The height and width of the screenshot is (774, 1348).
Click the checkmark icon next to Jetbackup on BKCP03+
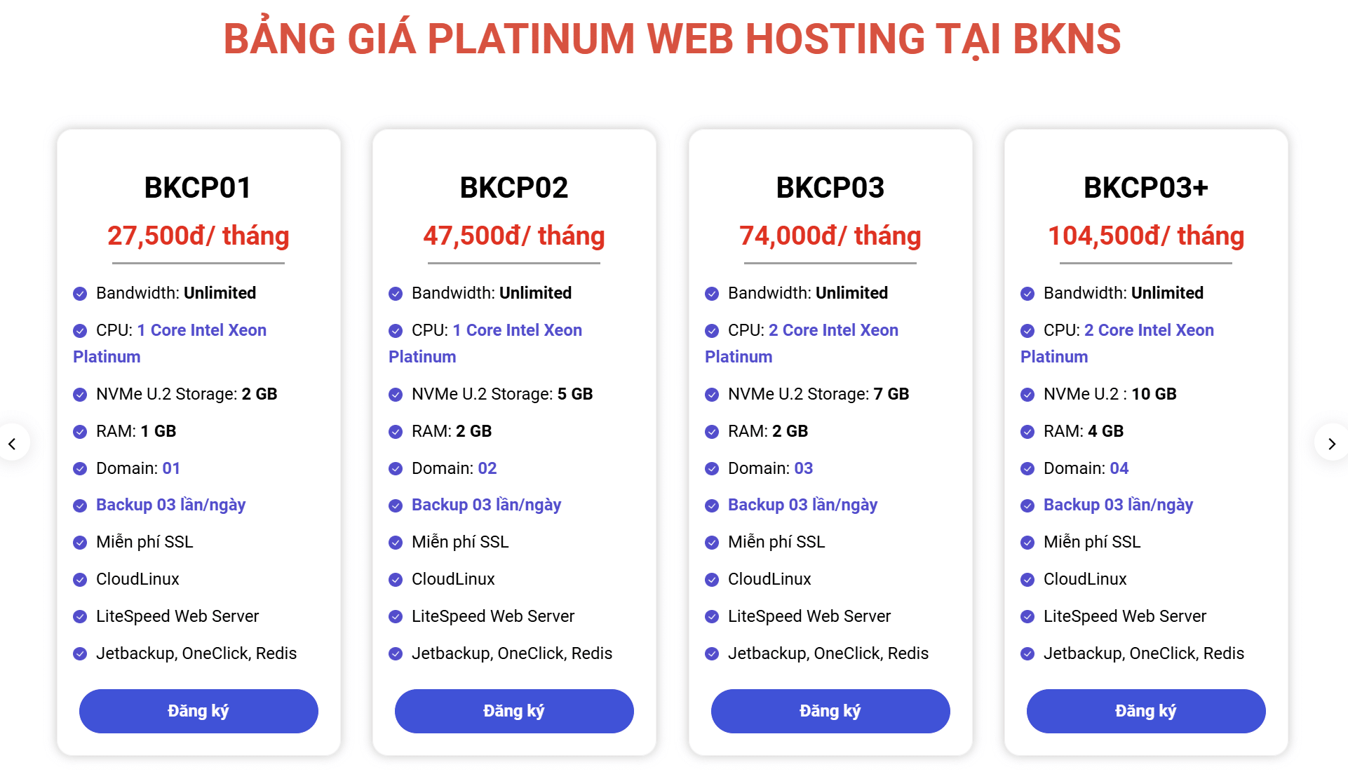click(1027, 654)
